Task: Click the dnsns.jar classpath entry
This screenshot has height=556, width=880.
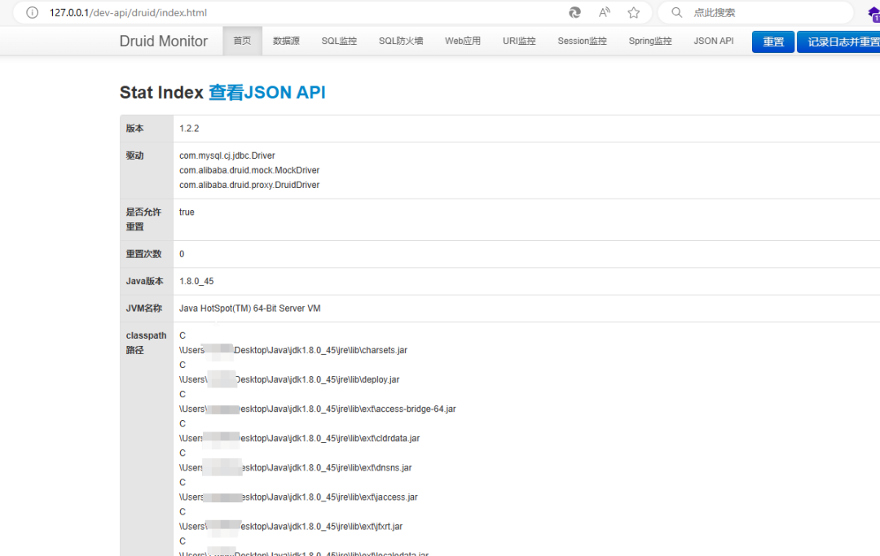Action: 295,467
